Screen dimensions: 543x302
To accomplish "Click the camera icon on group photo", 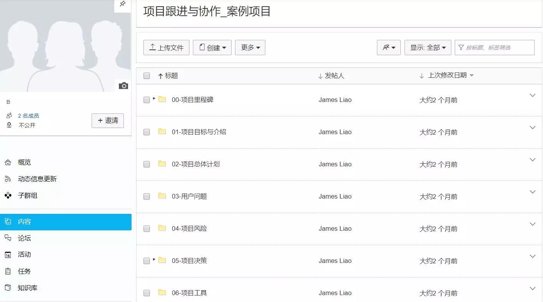I will (x=123, y=85).
